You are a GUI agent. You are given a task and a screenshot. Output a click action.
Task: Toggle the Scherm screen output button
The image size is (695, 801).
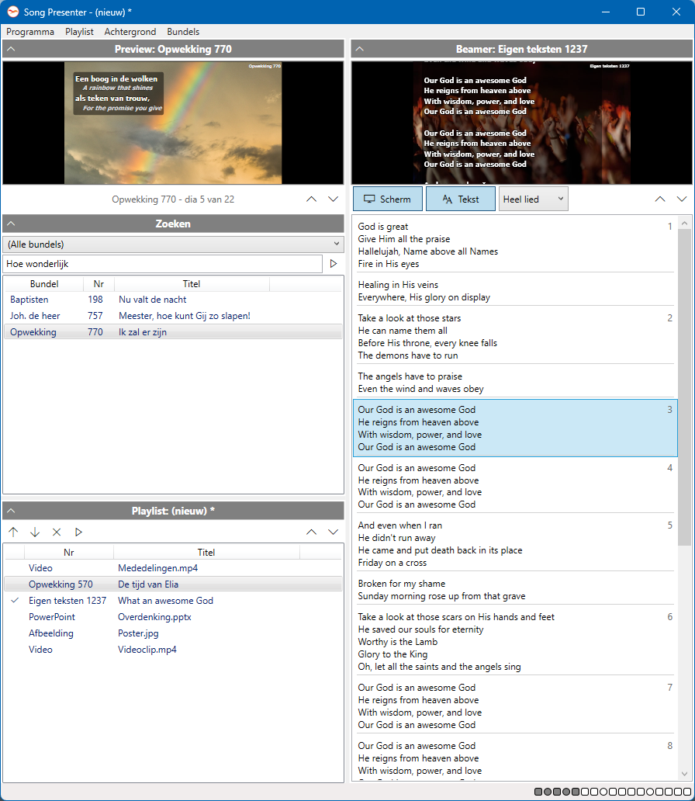tap(388, 199)
